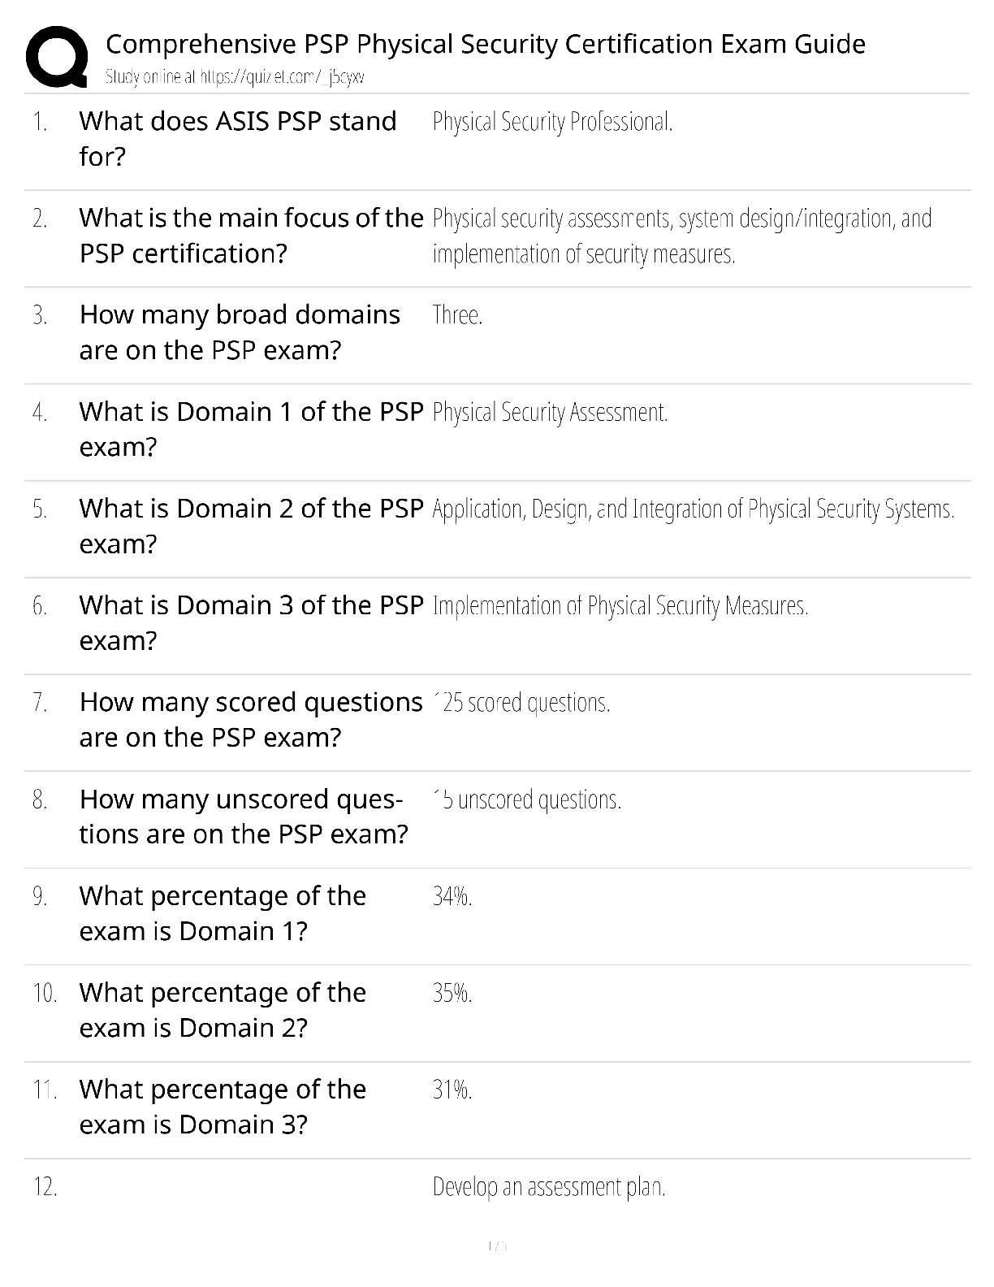The image size is (994, 1287).
Task: Click the answer 'Three.' for broad domains
Action: tap(457, 314)
